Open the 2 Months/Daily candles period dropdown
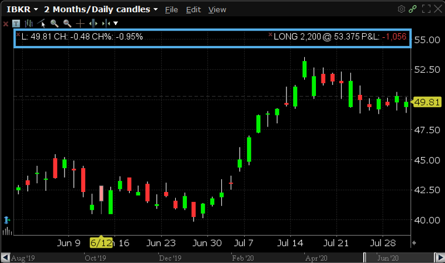Image resolution: width=445 pixels, height=263 pixels. click(101, 9)
